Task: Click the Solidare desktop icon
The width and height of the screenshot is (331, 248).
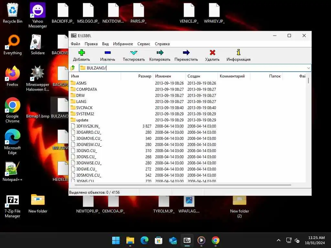Action: pyautogui.click(x=37, y=45)
